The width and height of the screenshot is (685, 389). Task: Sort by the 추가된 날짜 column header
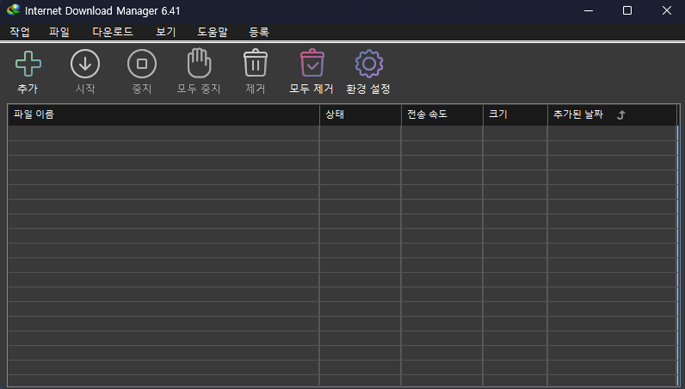tap(612, 115)
